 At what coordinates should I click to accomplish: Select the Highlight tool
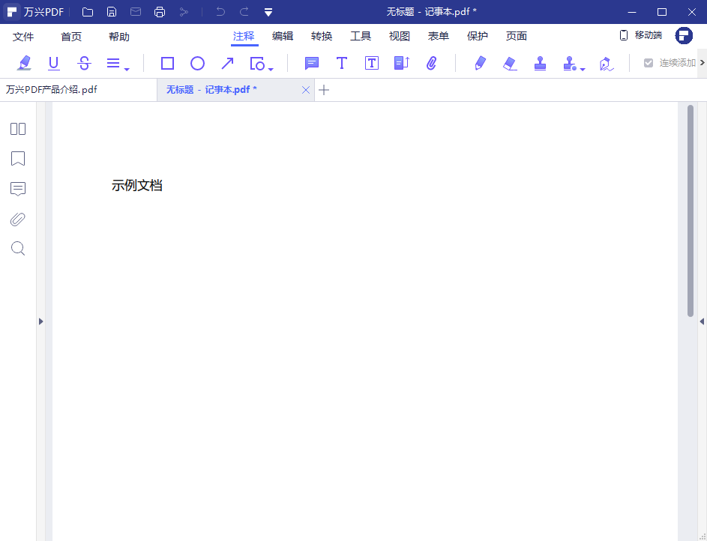coord(24,63)
